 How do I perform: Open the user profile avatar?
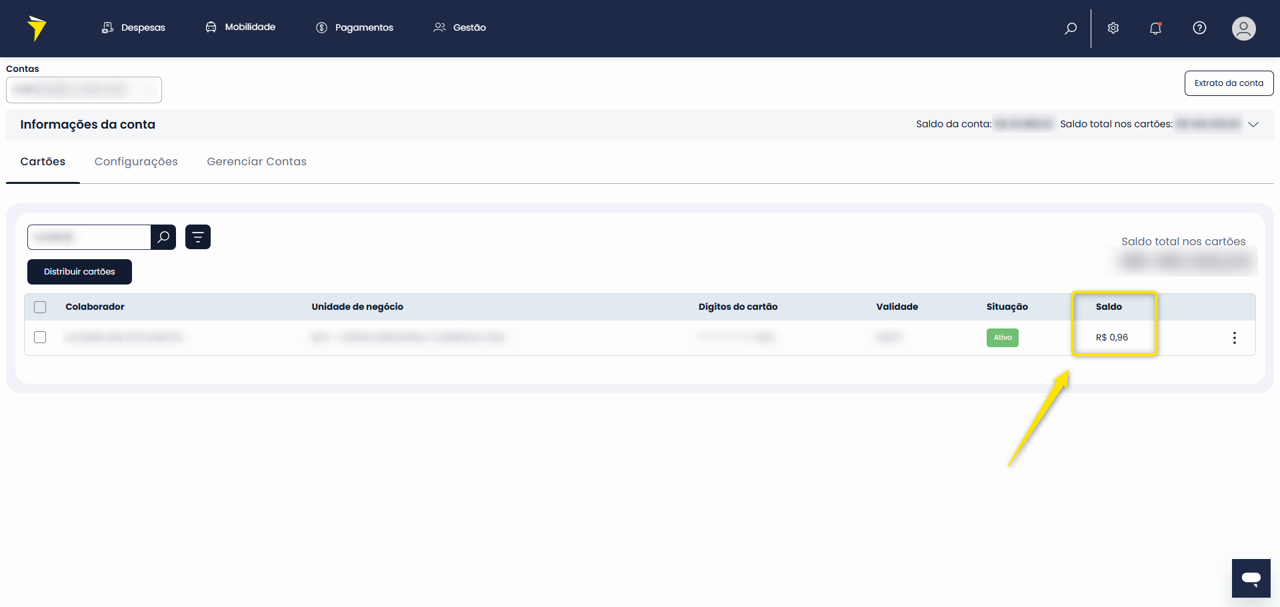[x=1243, y=28]
